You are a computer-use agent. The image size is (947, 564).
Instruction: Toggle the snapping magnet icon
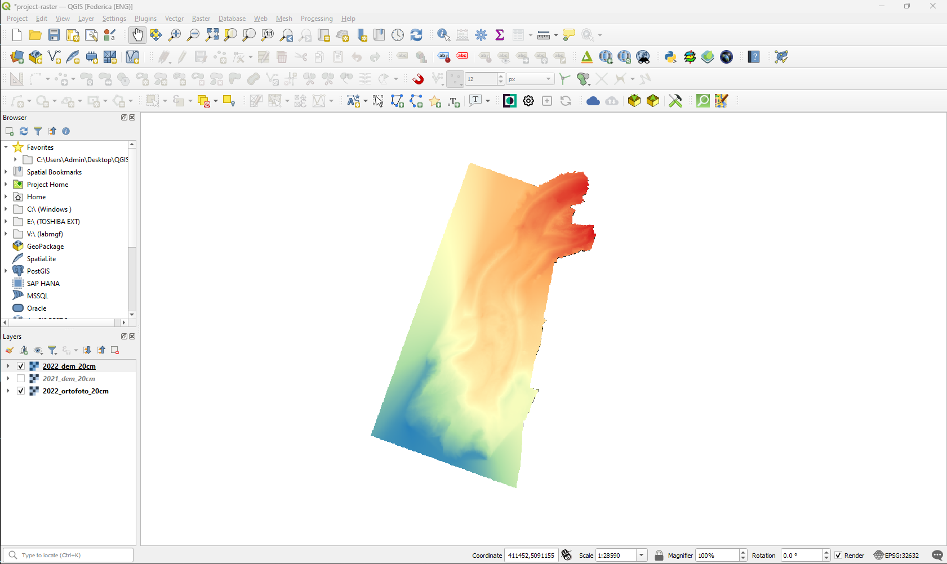pyautogui.click(x=418, y=79)
